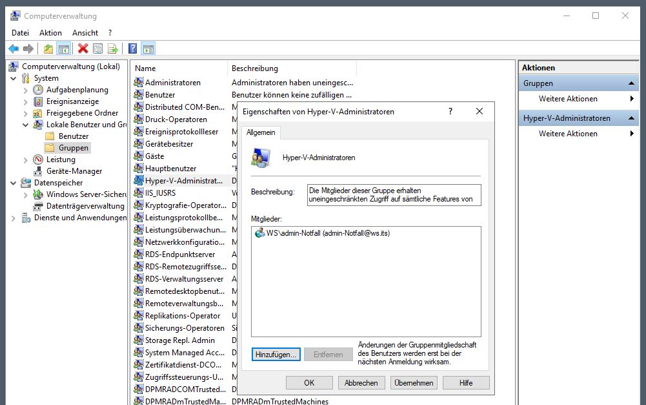Click the Aufgabenplanung clock icon
Image resolution: width=646 pixels, height=405 pixels.
tap(38, 90)
